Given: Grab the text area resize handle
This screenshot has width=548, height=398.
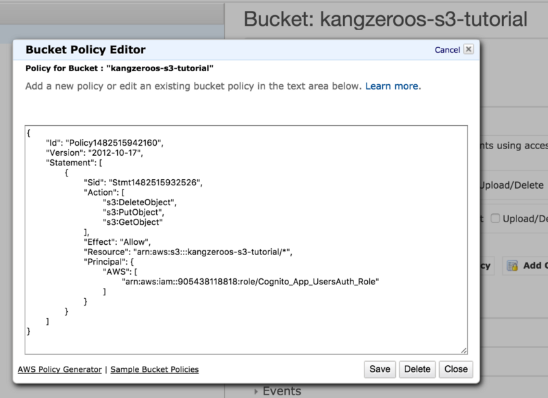Looking at the screenshot, I should point(464,351).
